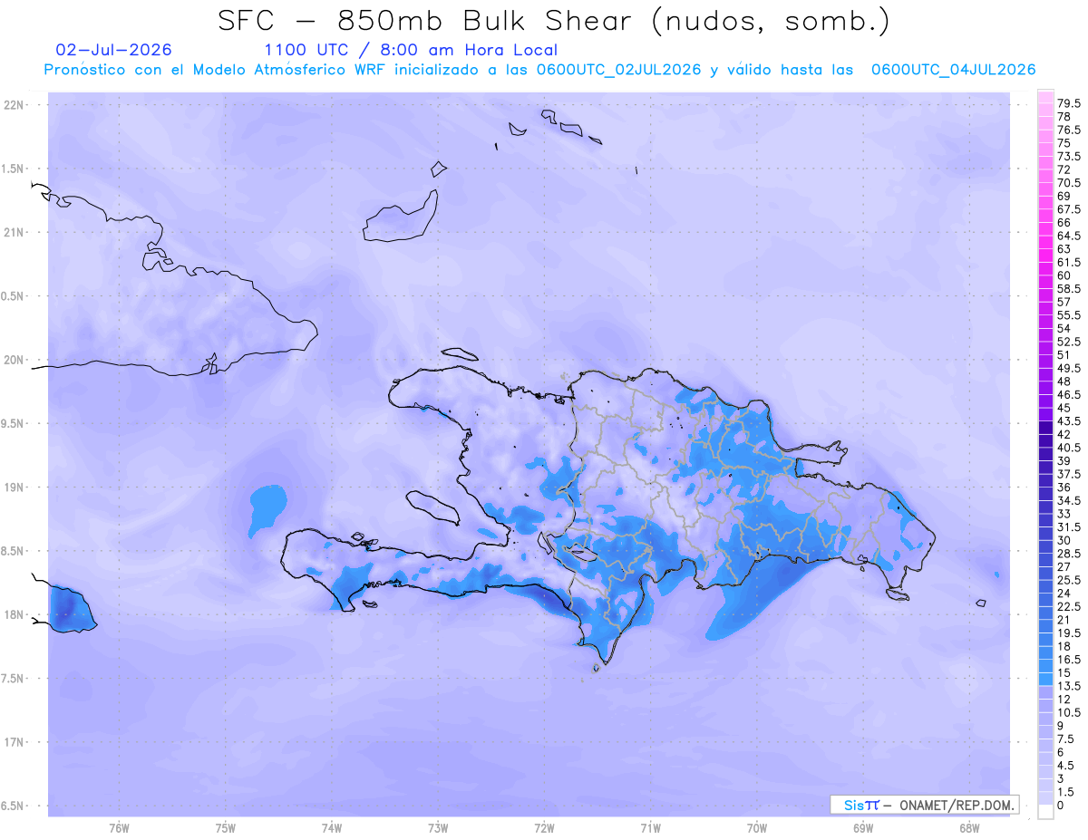Viewport: 1088px width, 840px height.
Task: Click the '20N' latitude label
Action: (15, 360)
